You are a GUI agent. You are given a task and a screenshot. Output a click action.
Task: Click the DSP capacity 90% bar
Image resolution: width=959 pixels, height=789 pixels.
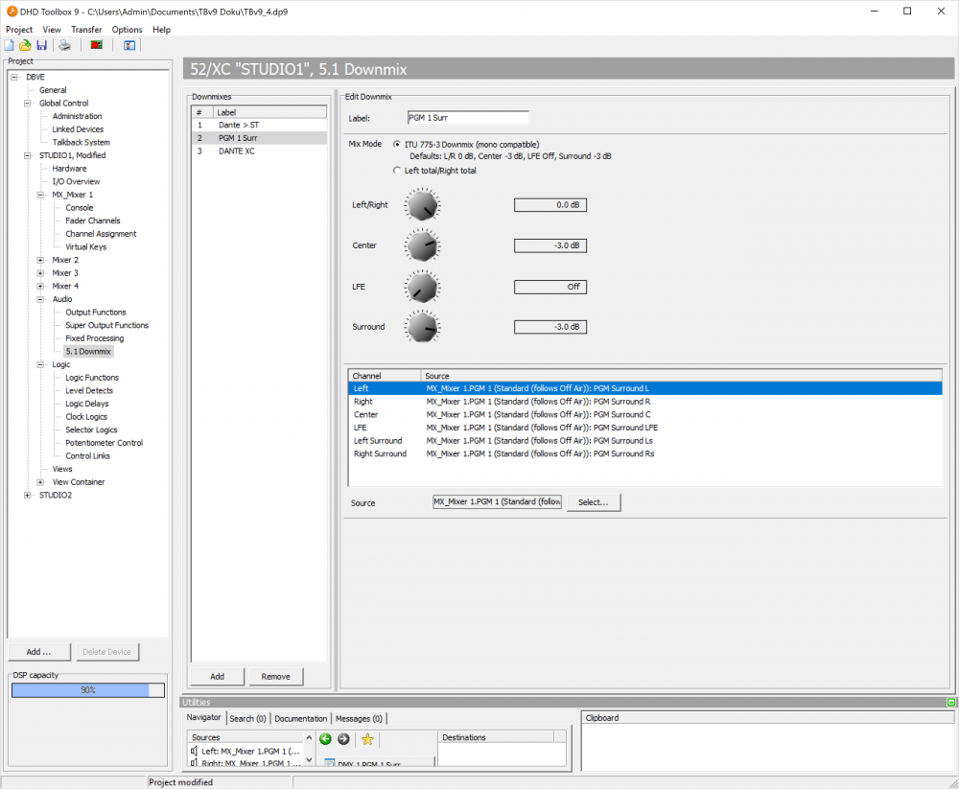88,690
